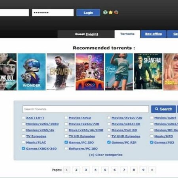Go to page 6 of results
The image size is (178, 178).
(x=114, y=170)
